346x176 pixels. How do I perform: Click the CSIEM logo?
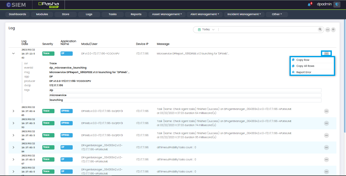pos(16,5)
